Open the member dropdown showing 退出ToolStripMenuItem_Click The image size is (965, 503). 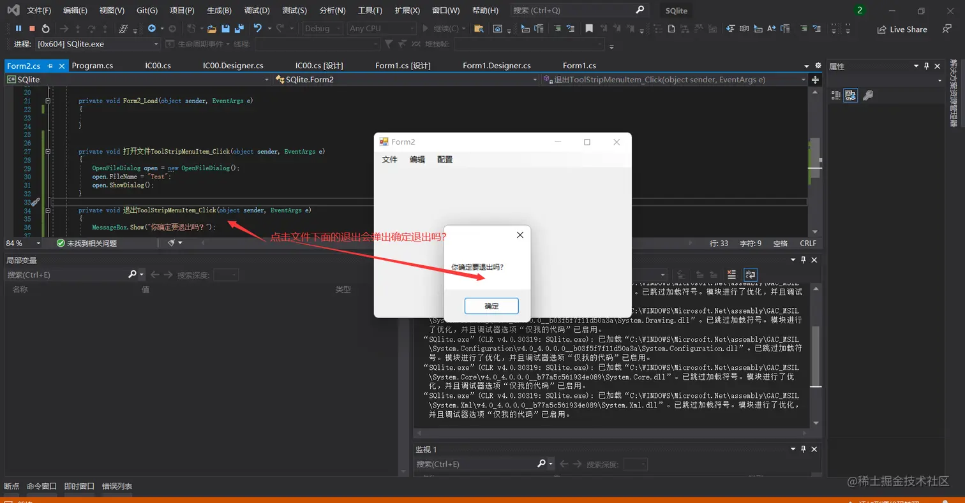click(673, 80)
